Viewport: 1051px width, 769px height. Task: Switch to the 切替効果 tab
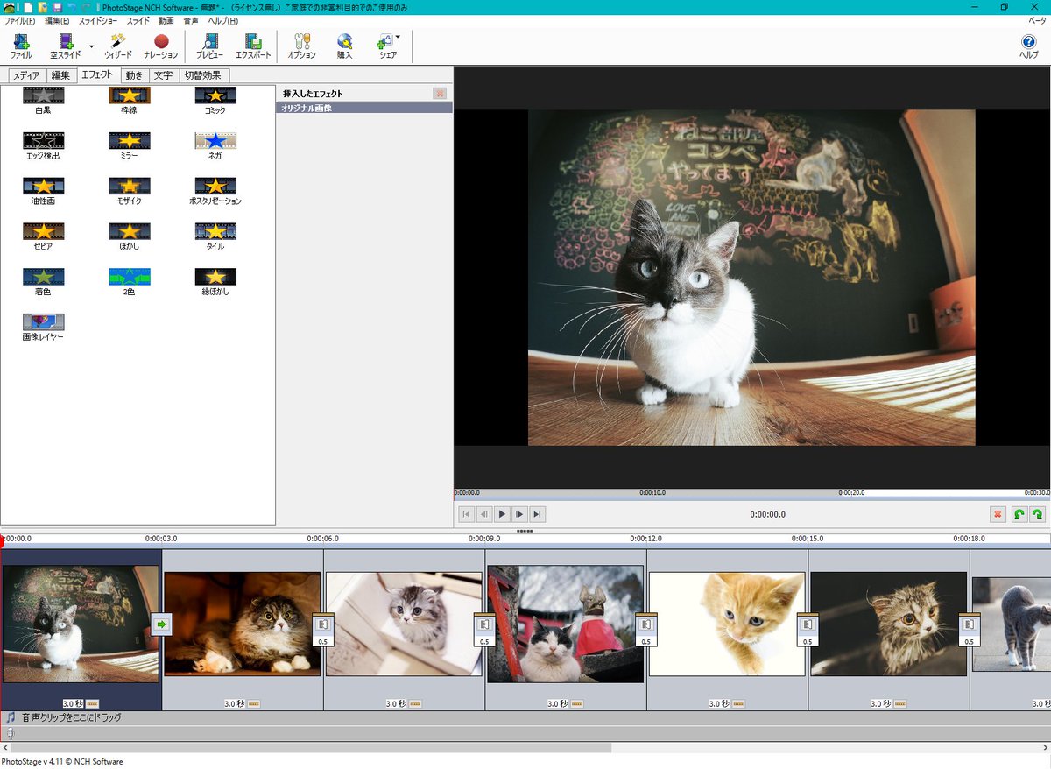(x=202, y=75)
